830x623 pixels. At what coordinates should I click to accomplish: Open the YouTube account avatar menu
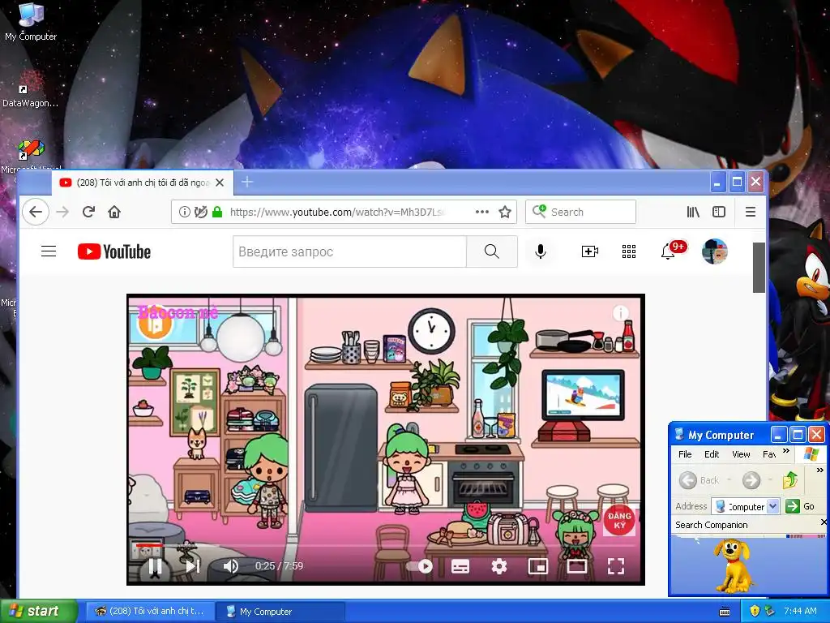click(715, 251)
